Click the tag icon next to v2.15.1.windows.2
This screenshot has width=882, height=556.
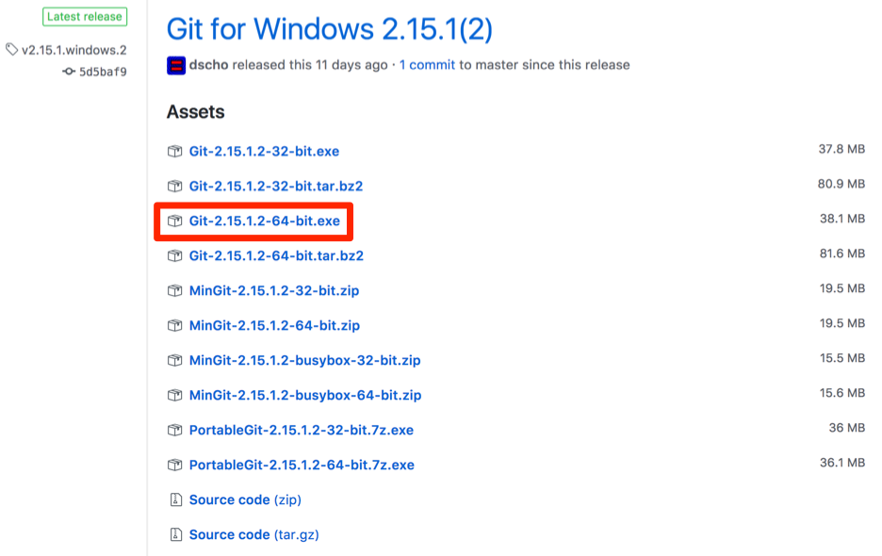[12, 50]
